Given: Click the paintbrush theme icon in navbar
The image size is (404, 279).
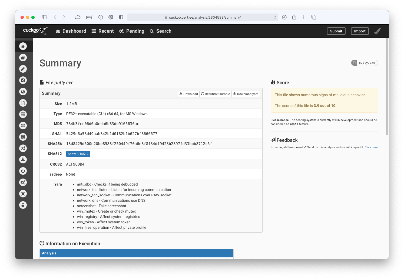Looking at the screenshot, I should pos(377,31).
